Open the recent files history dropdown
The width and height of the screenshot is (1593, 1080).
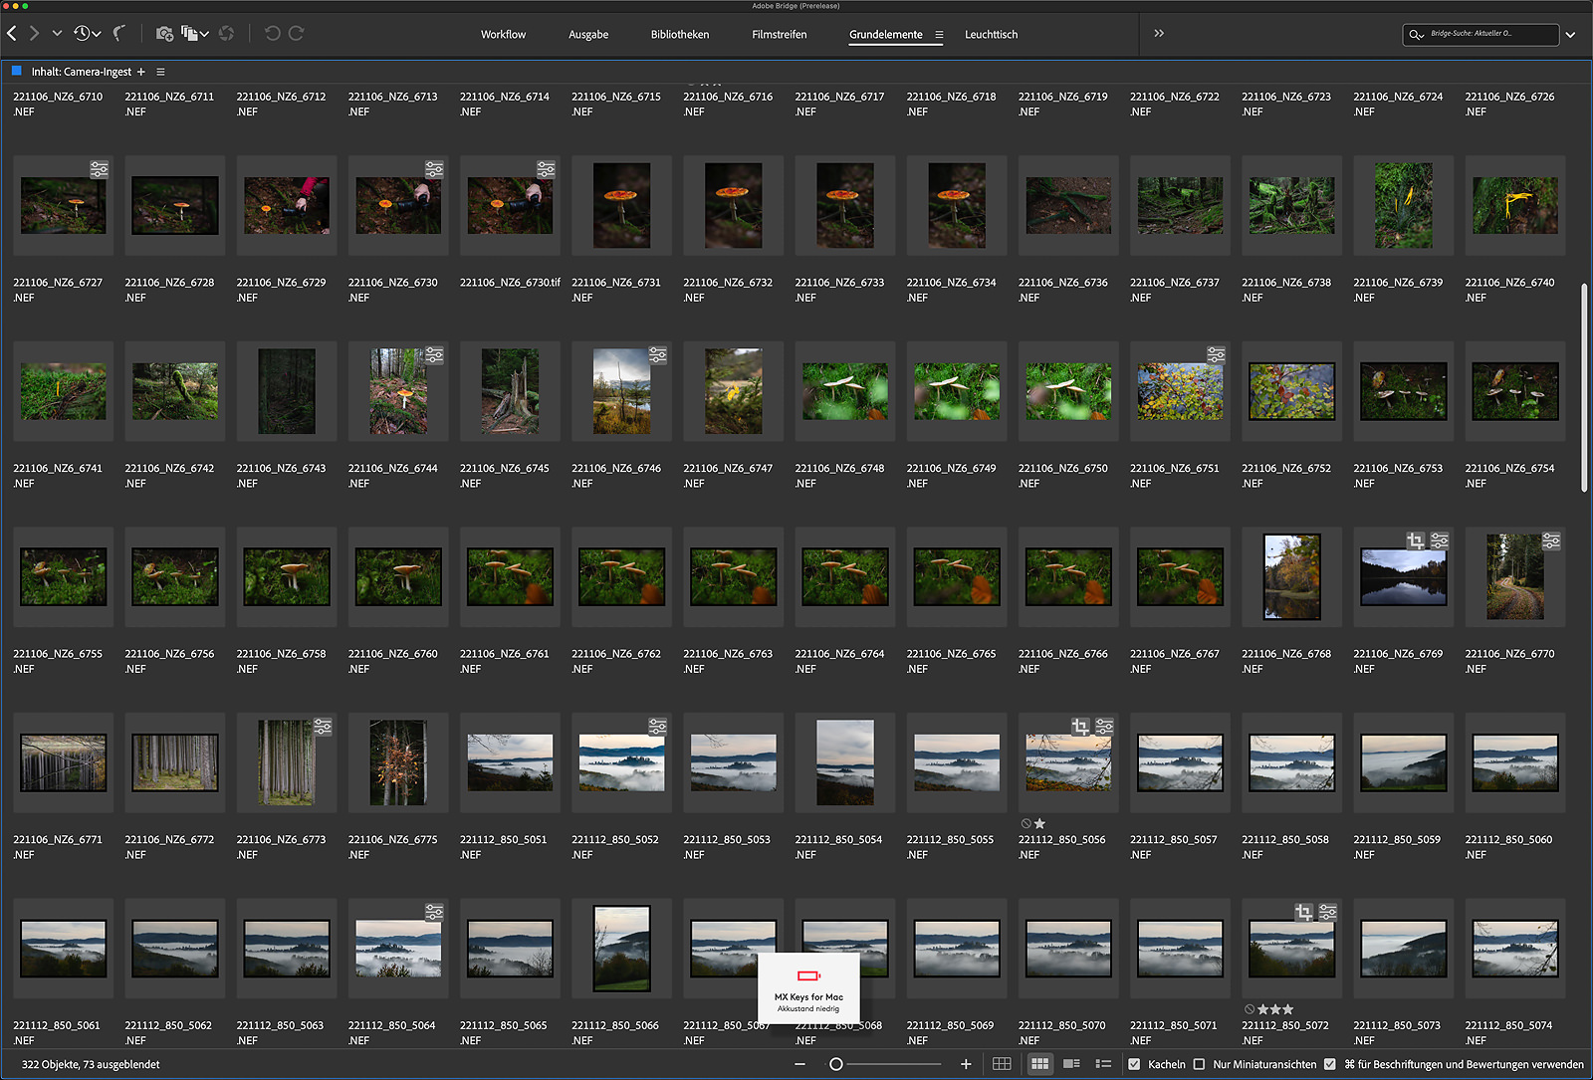tap(87, 34)
